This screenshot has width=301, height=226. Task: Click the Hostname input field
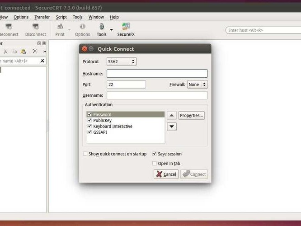(x=157, y=74)
